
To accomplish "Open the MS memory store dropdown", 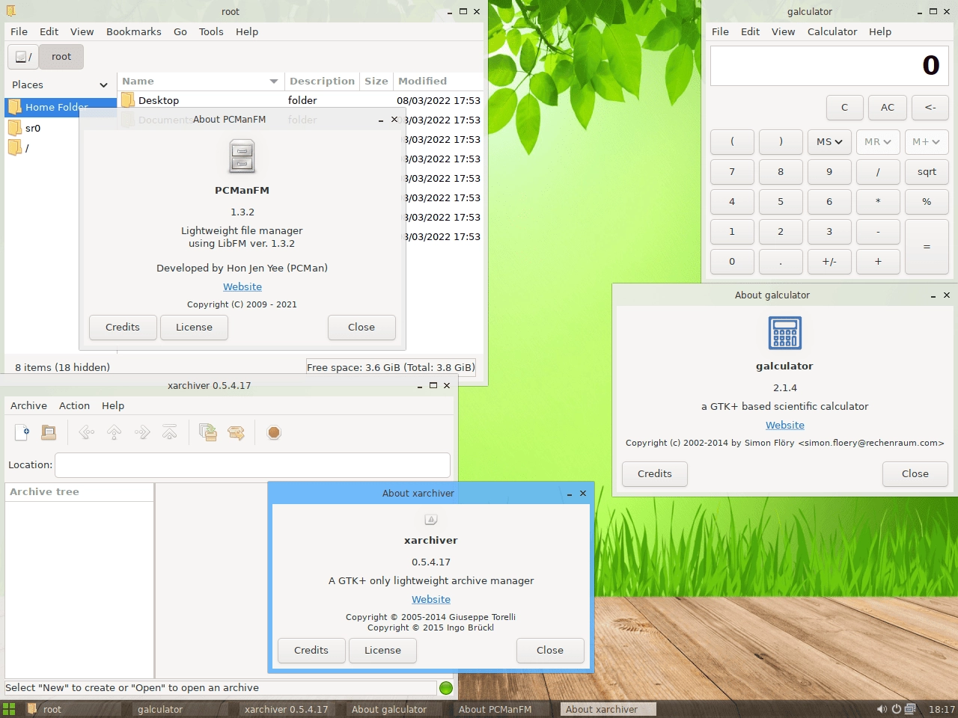I will tap(829, 142).
